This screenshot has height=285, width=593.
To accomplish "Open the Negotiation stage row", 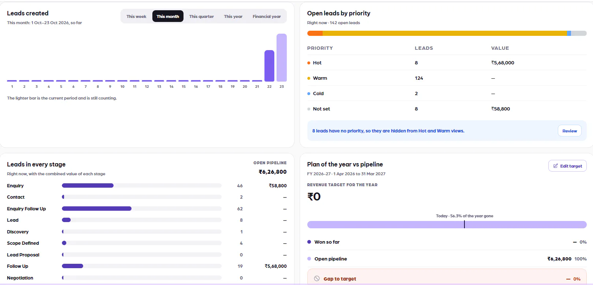I will [147, 278].
